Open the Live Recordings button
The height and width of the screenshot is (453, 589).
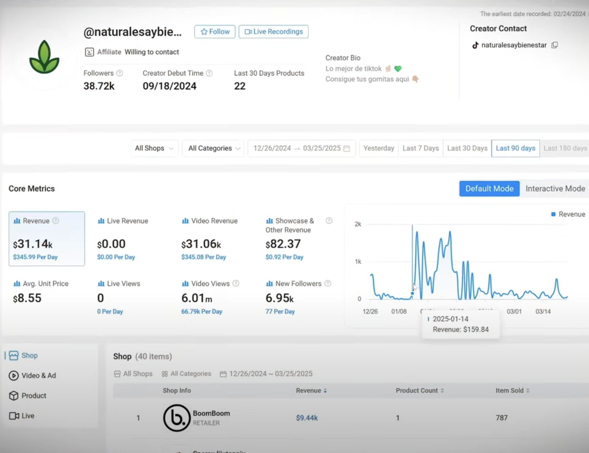273,32
